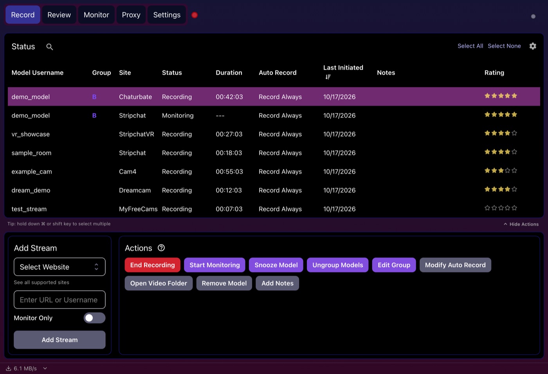
Task: Click the Modify Auto Record button
Action: pyautogui.click(x=455, y=265)
